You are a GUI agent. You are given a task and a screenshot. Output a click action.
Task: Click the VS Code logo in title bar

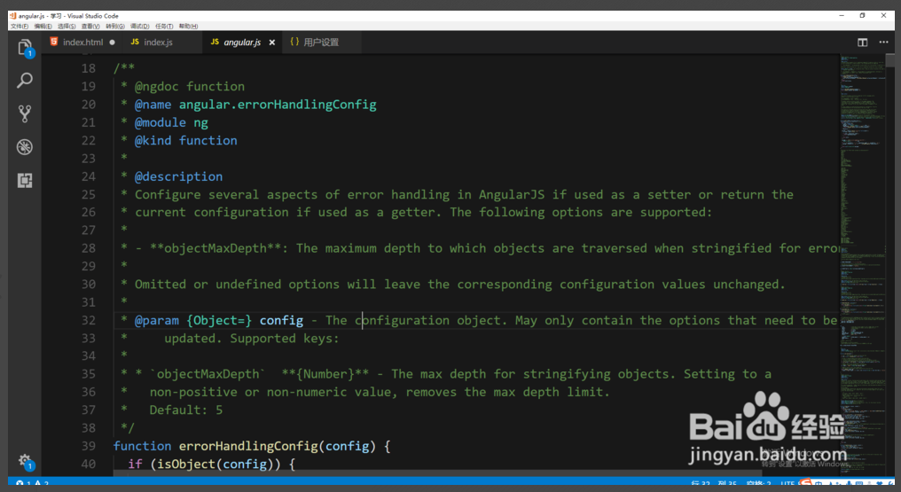12,16
